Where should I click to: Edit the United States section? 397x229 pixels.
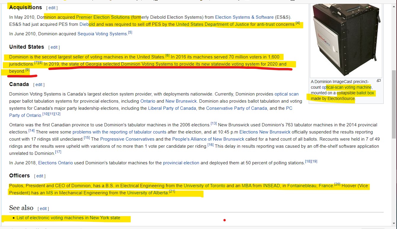coord(54,47)
